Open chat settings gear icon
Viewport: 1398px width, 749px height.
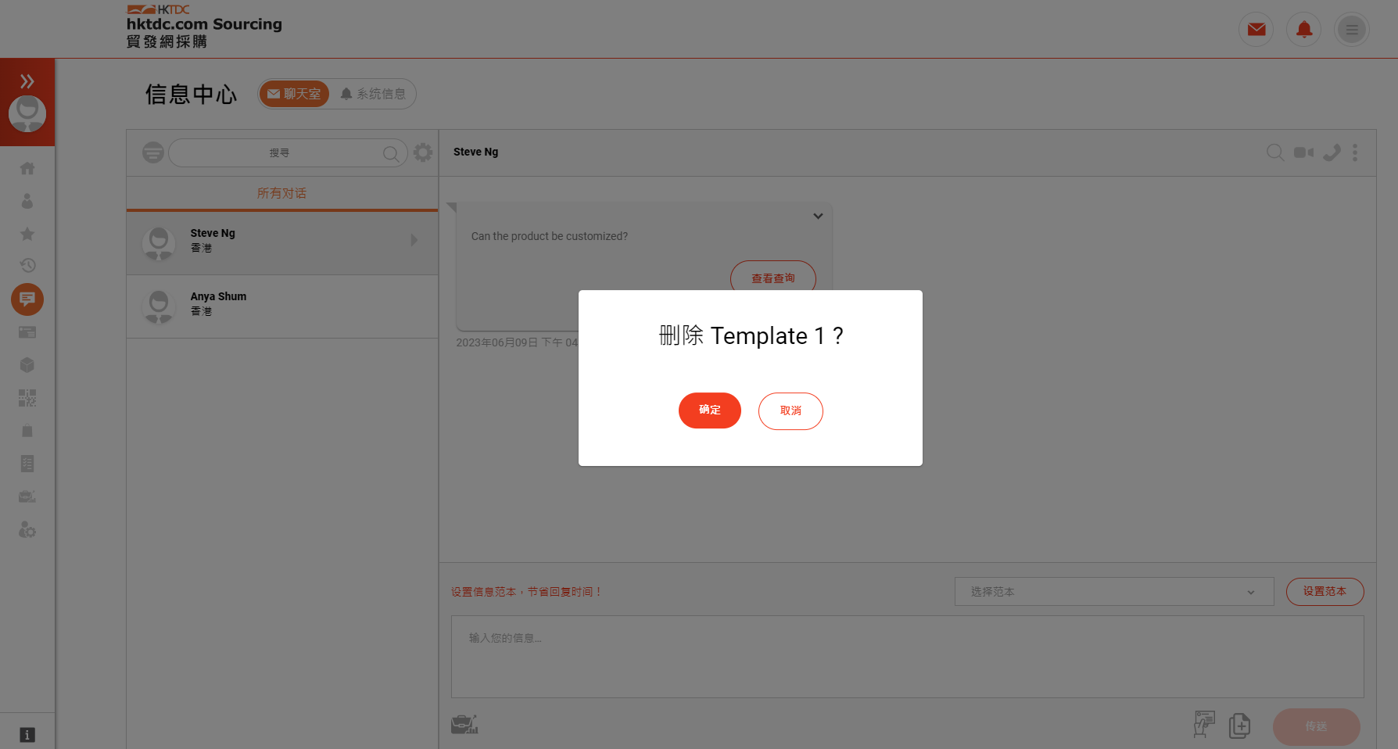423,152
